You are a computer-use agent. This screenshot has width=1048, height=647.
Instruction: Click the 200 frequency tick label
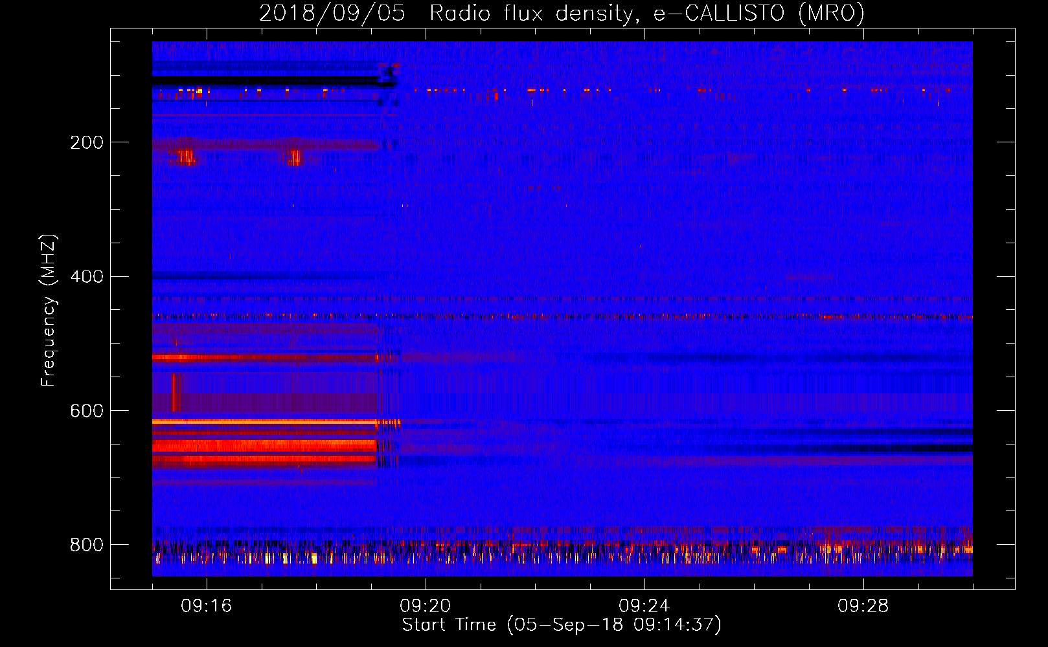point(87,142)
